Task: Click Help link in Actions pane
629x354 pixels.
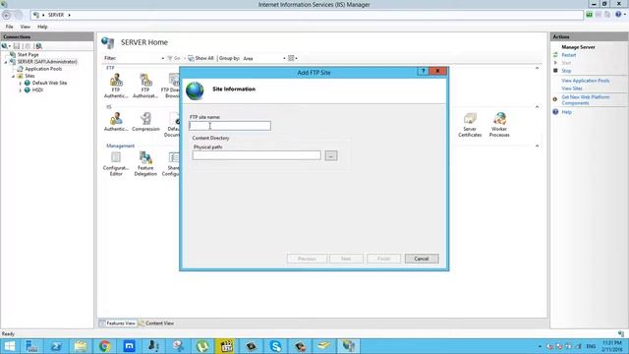Action: (566, 112)
